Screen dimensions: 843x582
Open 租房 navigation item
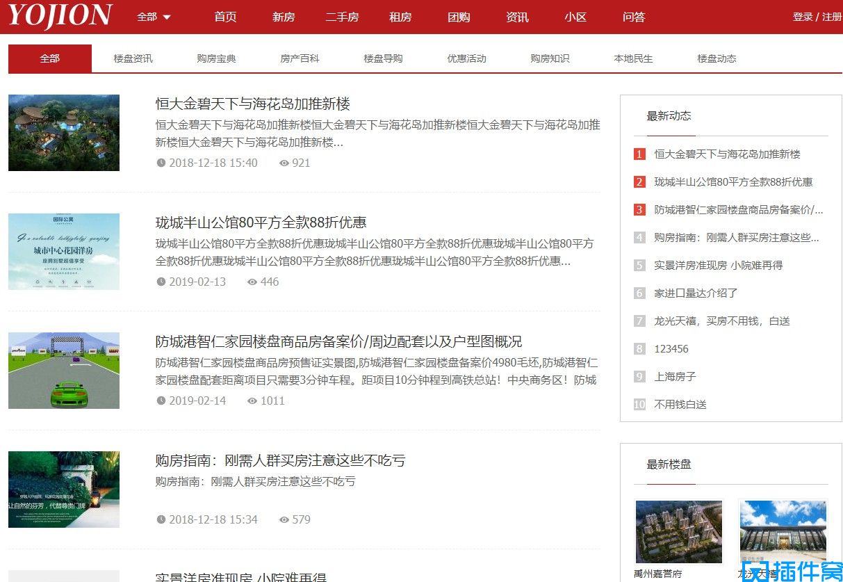pyautogui.click(x=400, y=17)
